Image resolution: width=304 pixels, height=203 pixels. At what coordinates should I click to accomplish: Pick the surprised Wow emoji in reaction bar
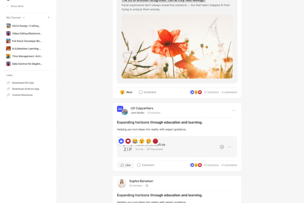(x=142, y=141)
